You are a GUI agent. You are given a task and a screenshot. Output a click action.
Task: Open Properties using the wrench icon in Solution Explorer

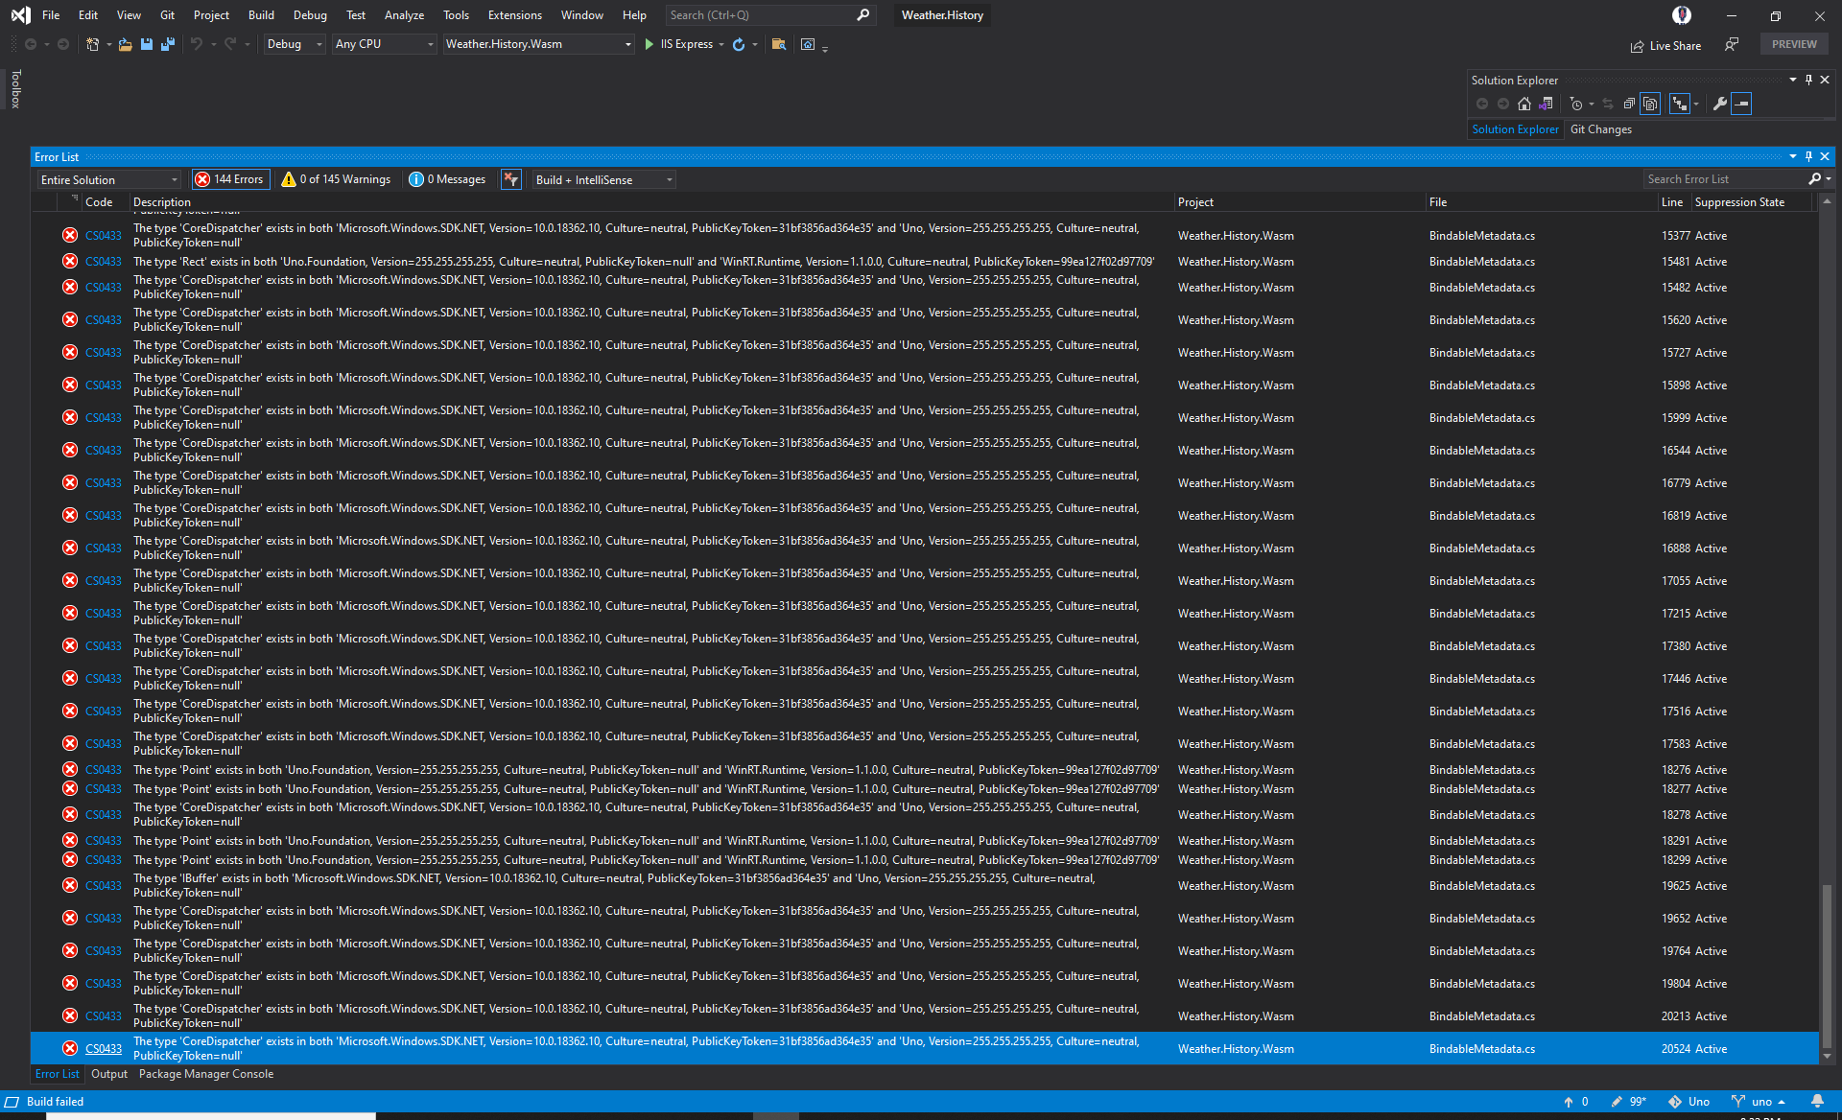(1720, 104)
